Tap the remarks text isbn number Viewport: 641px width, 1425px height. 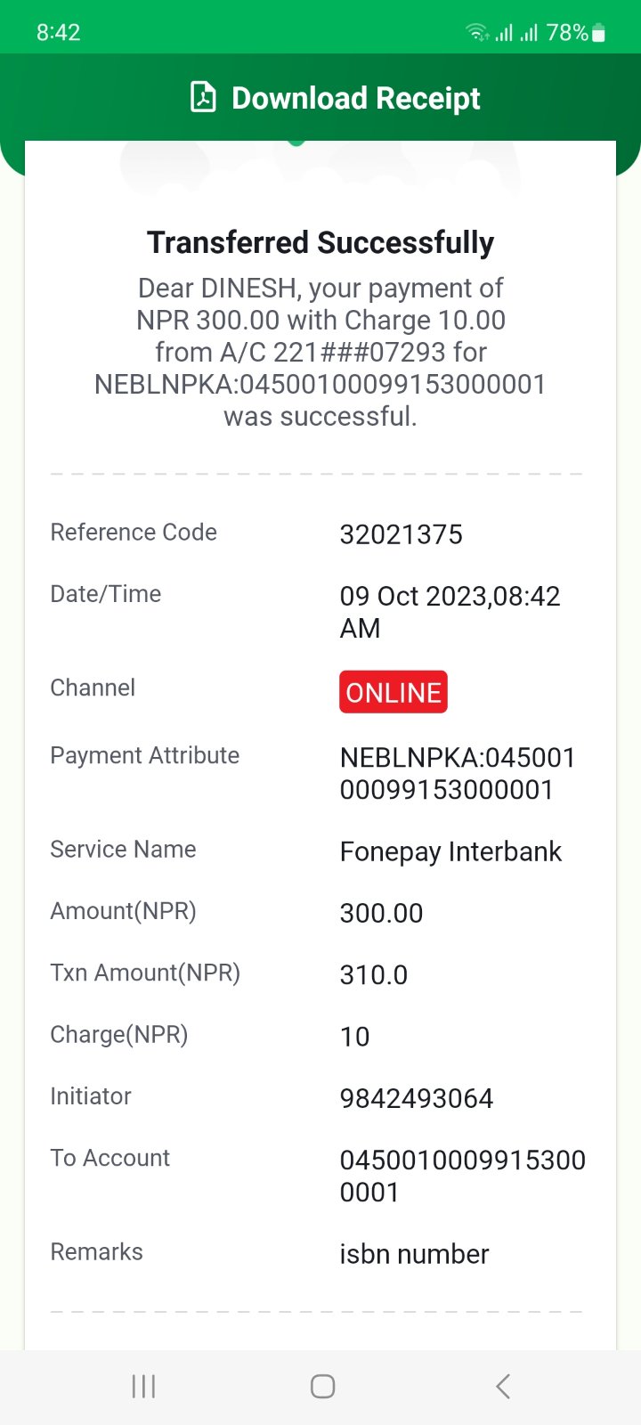point(414,1254)
